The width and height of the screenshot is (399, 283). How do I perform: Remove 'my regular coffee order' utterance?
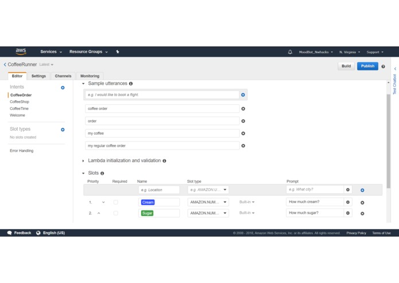243,146
